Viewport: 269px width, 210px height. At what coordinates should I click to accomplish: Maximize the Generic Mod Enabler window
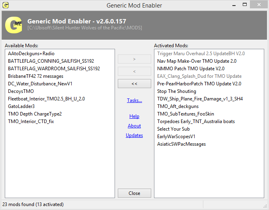coord(245,5)
